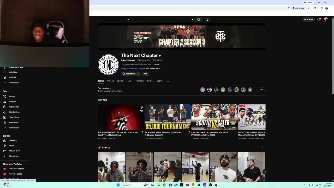Click the Join button in members row
This screenshot has width=334, height=188.
[x=261, y=90]
